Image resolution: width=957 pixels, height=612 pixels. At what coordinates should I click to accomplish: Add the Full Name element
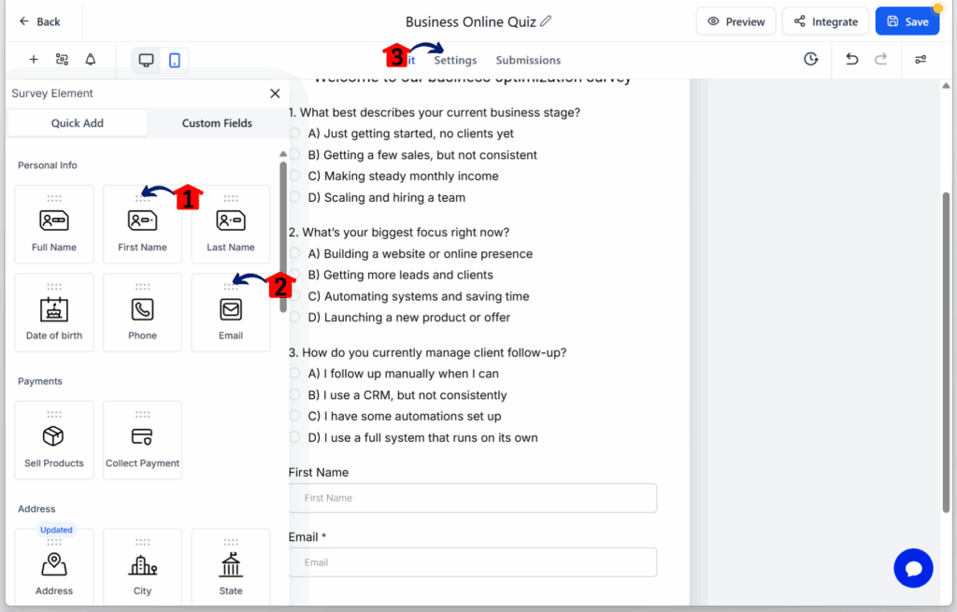pos(54,224)
